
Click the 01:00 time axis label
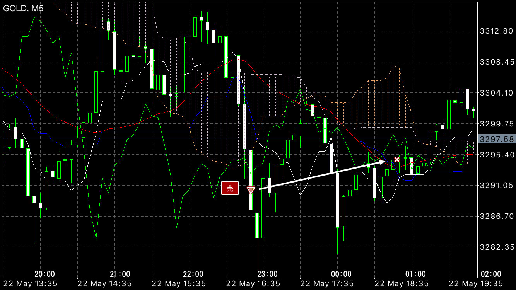(x=416, y=274)
